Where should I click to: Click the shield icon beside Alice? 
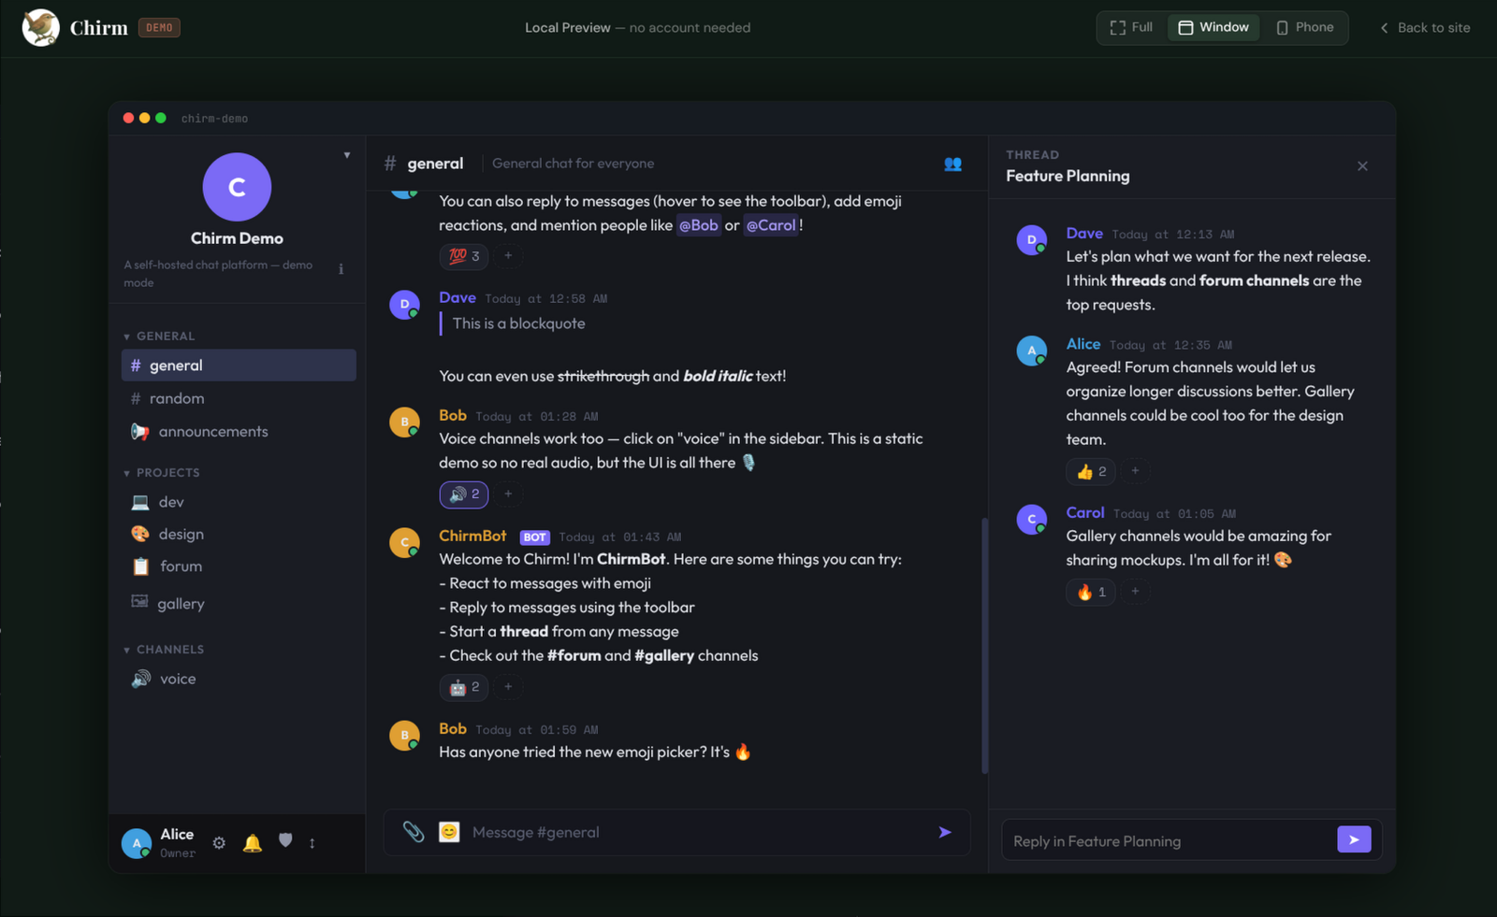tap(285, 841)
